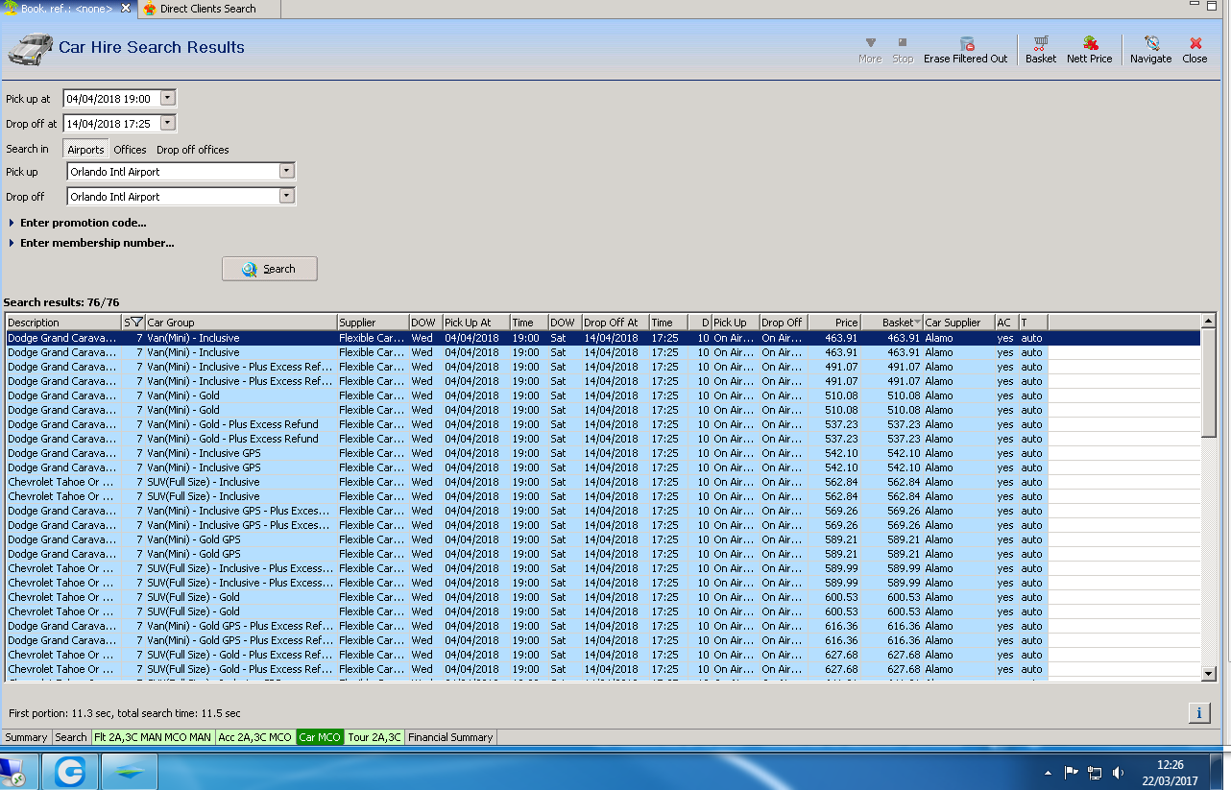This screenshot has height=790, width=1231.
Task: Sort by the Car Group column header
Action: point(240,323)
